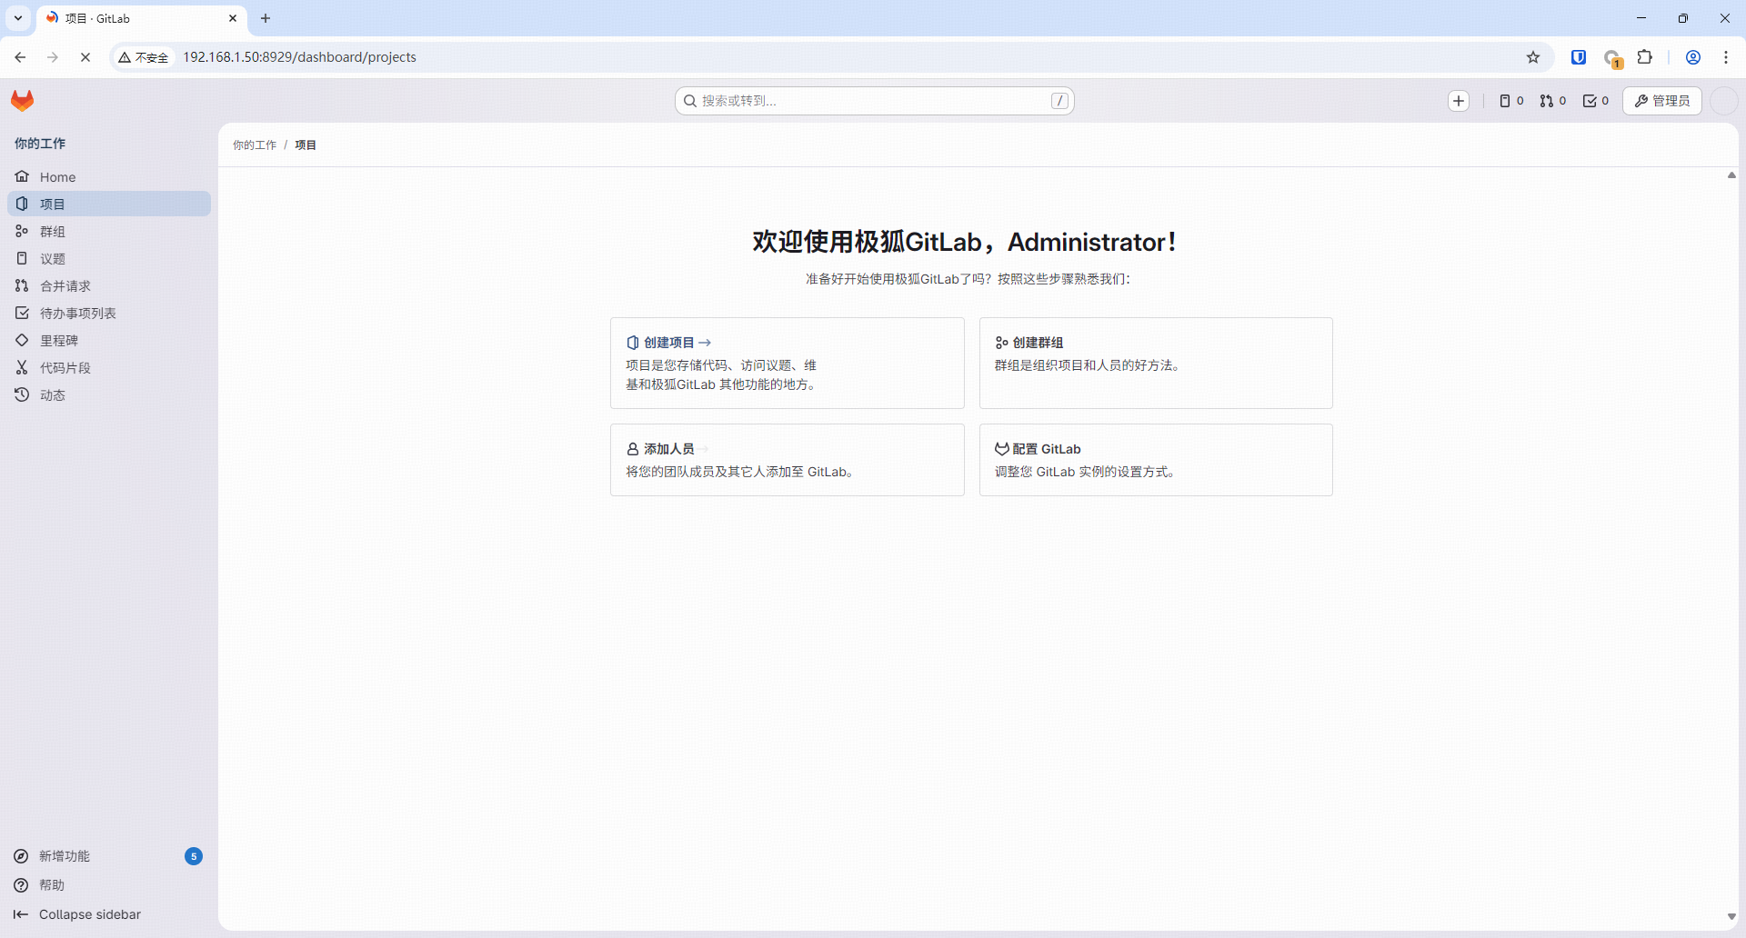Open 群组 in the sidebar

(109, 232)
